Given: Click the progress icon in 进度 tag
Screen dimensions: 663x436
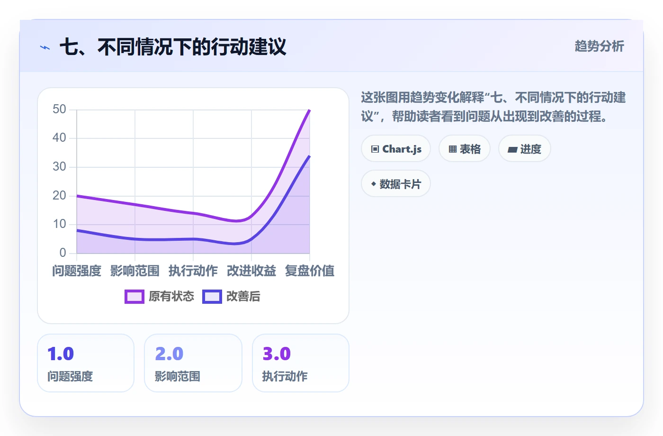Looking at the screenshot, I should coord(512,150).
